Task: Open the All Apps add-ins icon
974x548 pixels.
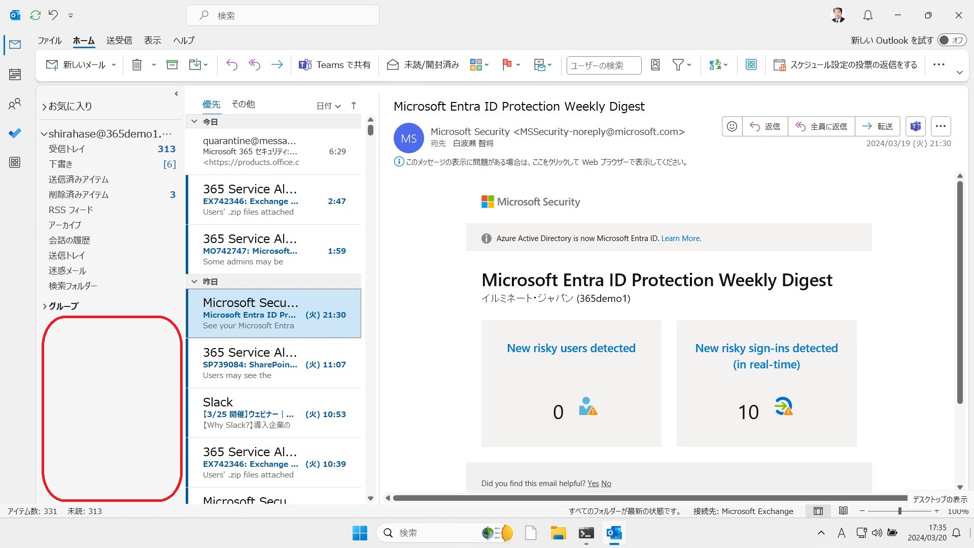Action: (x=751, y=65)
